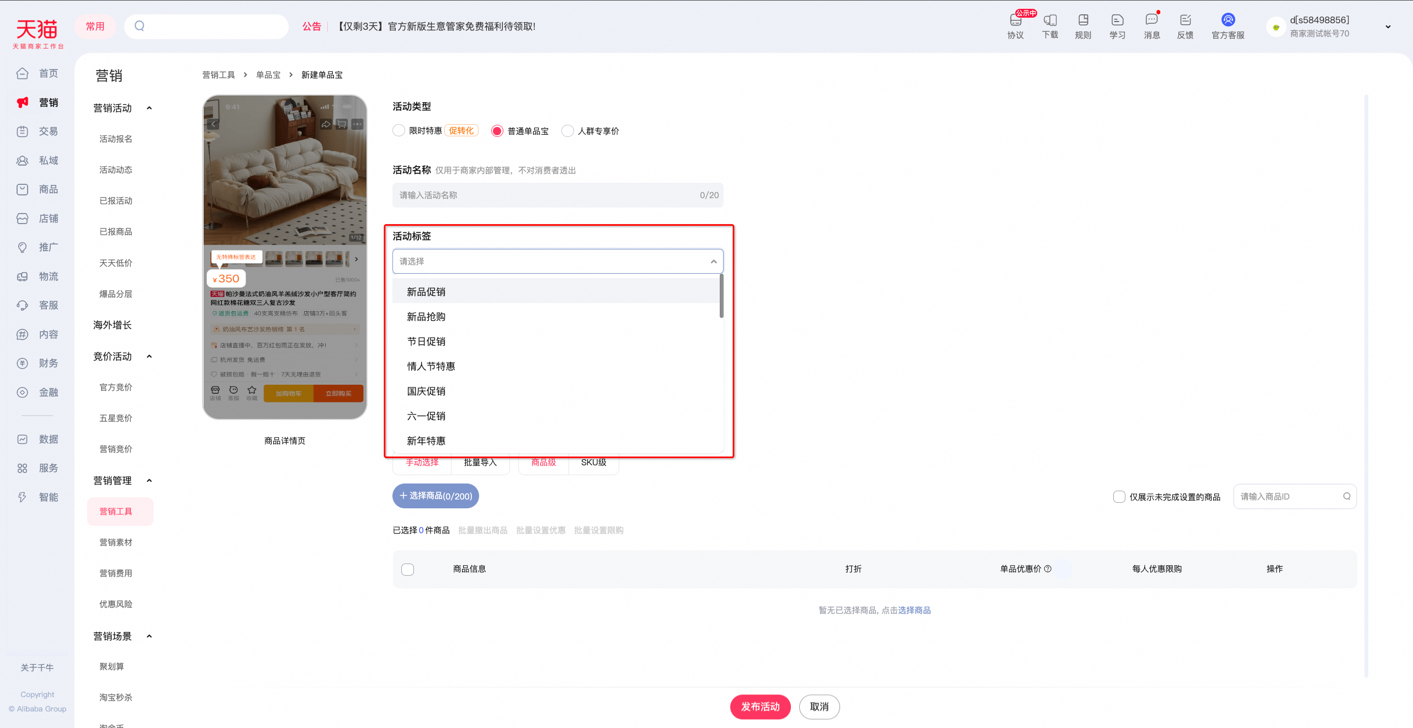Check the select-all box in table header
Image resolution: width=1413 pixels, height=728 pixels.
pyautogui.click(x=407, y=569)
